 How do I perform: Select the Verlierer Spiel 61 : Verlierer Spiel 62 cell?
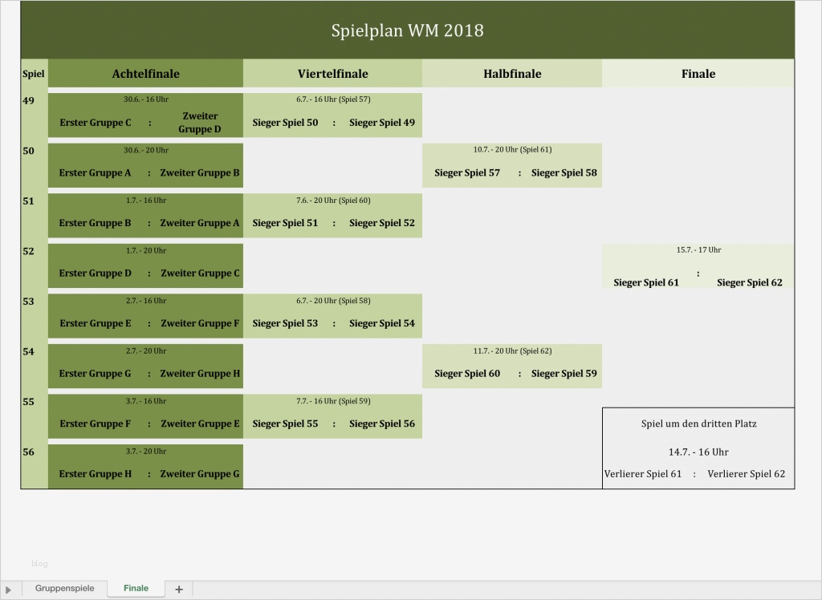pyautogui.click(x=698, y=474)
